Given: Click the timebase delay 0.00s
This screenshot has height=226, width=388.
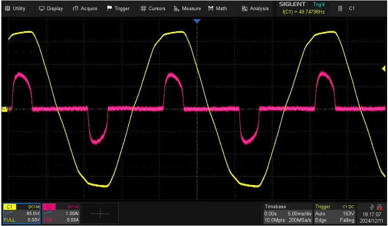Looking at the screenshot, I should (x=270, y=214).
